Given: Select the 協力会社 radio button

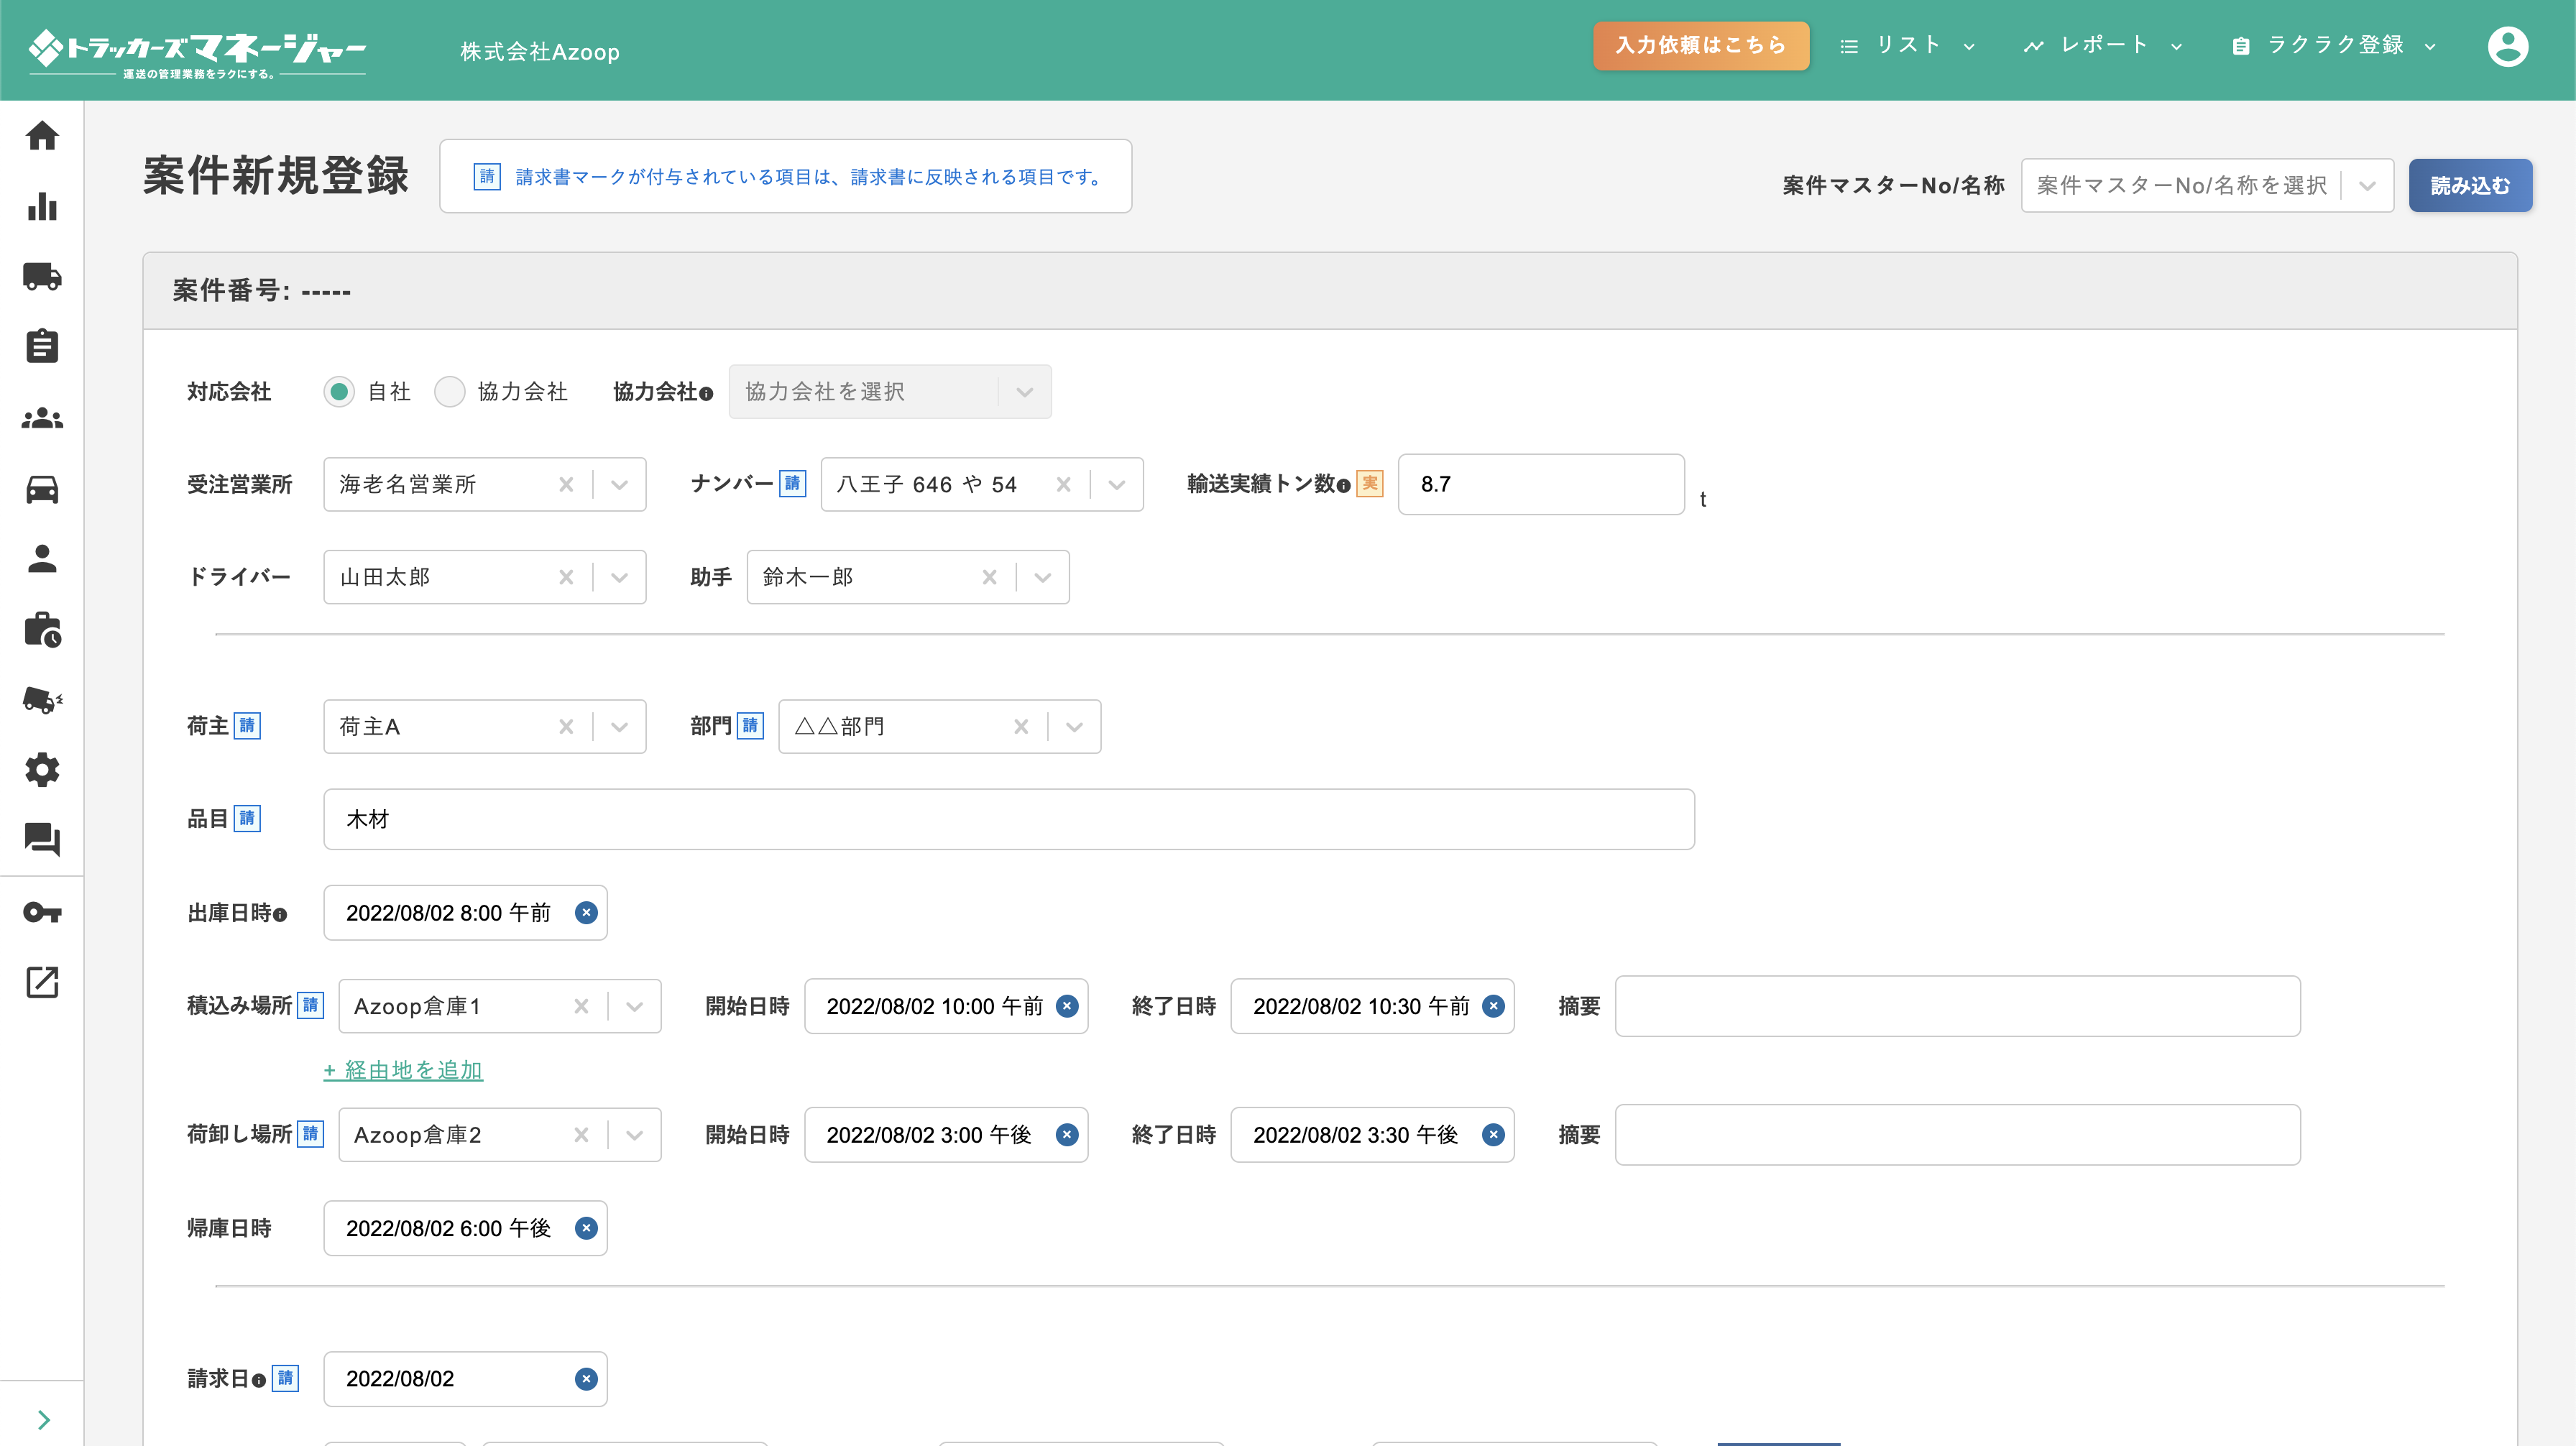Looking at the screenshot, I should [450, 392].
